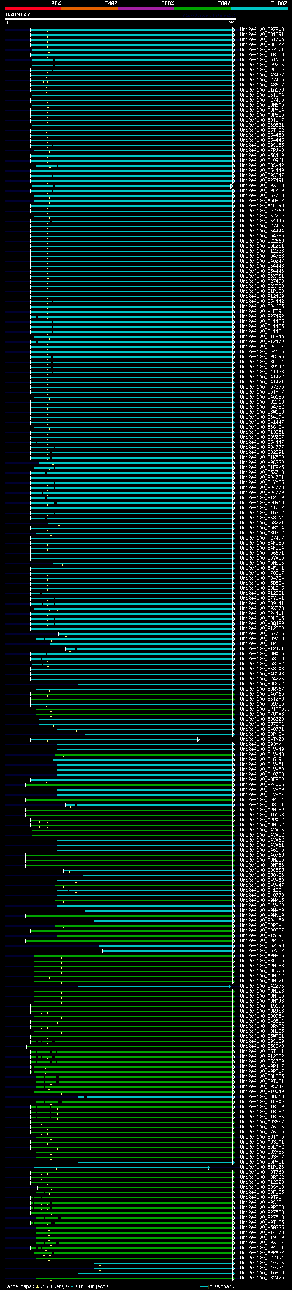Click hit label UniRef100_B6T2Y9

(x=261, y=699)
